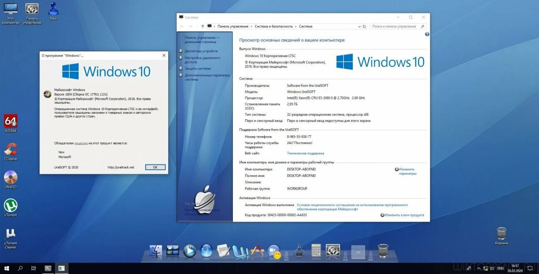This screenshot has width=539, height=274.
Task: Open the CCleaner desktop shortcut
Action: pos(10,152)
